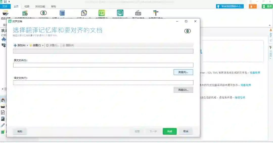The width and height of the screenshot is (273, 143).
Task: Click 创建(C) create translation memory button
Action: (35, 45)
